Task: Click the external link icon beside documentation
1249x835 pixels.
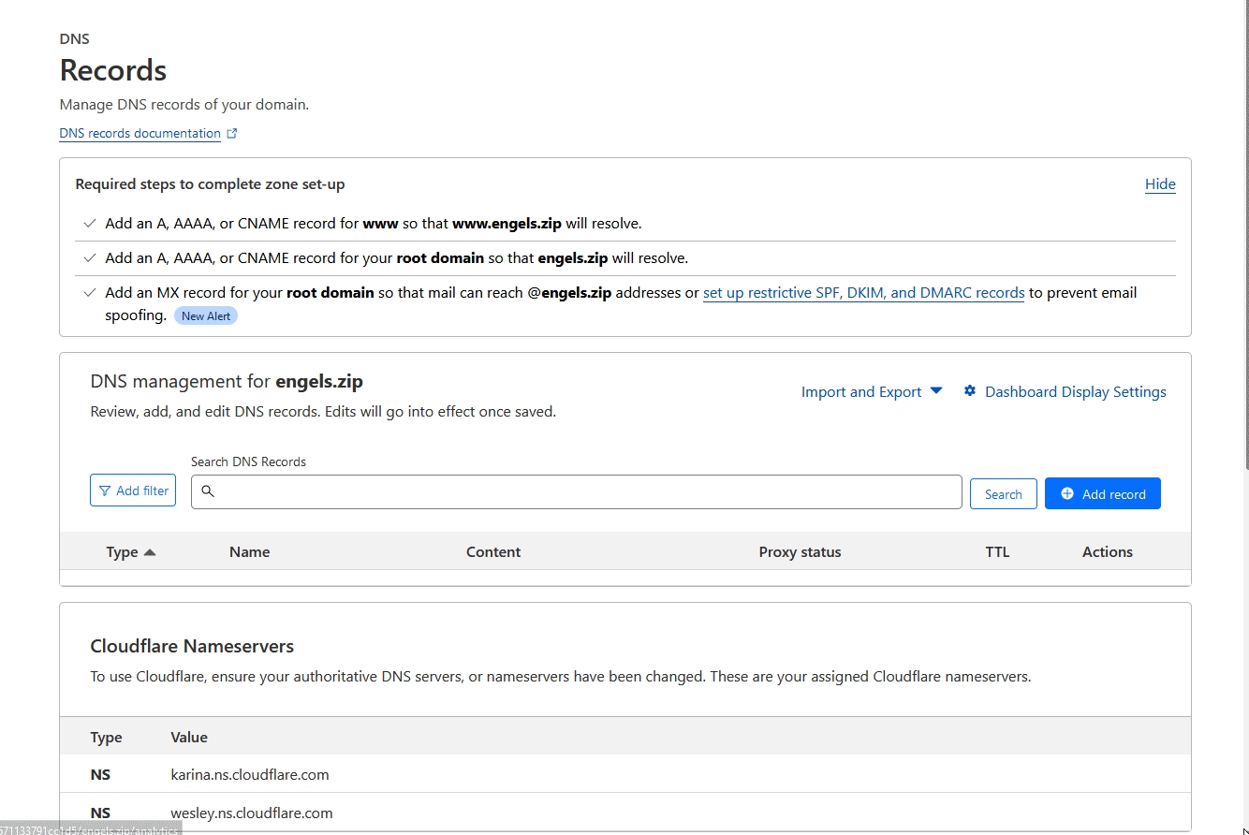Action: click(x=232, y=134)
